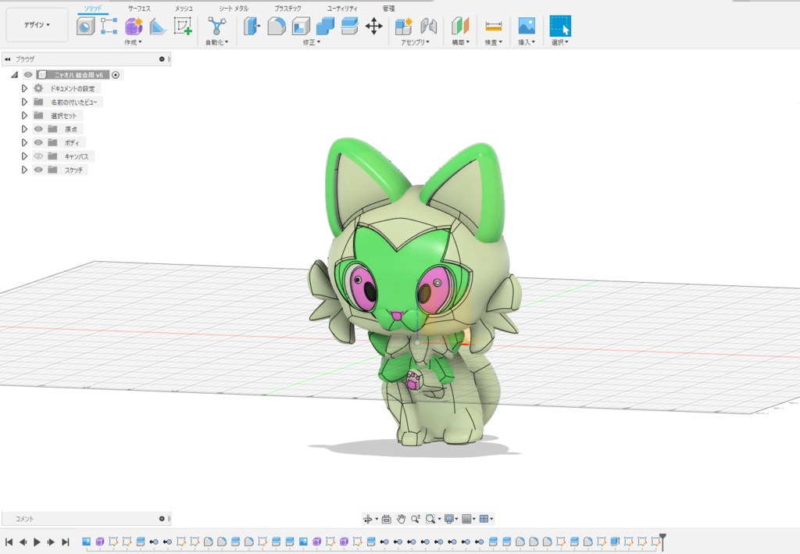Open the デザイン workspace dropdown

[37, 25]
